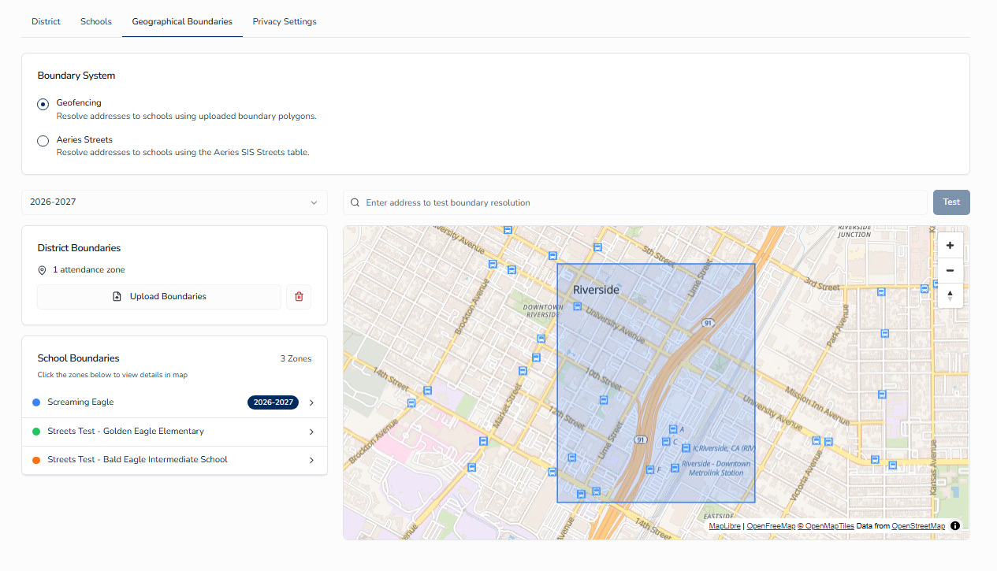The image size is (997, 571).
Task: Click the Downtown Riverside map label
Action: 544,310
